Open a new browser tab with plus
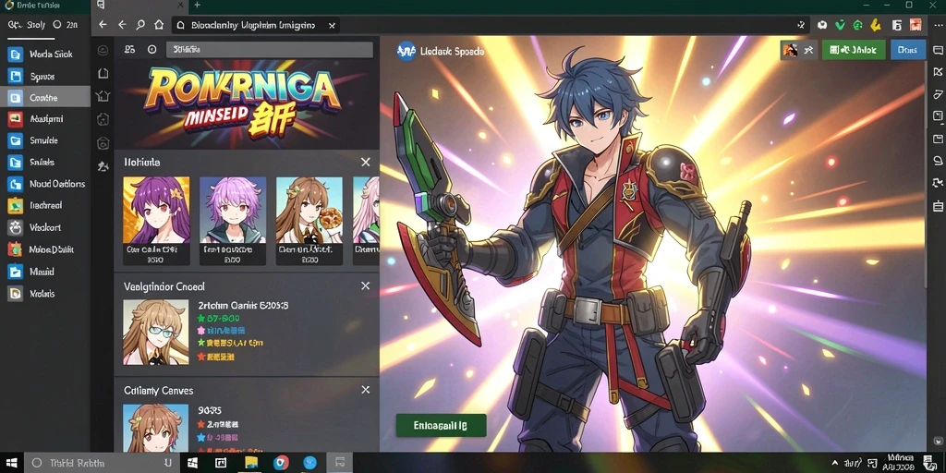 pyautogui.click(x=197, y=5)
